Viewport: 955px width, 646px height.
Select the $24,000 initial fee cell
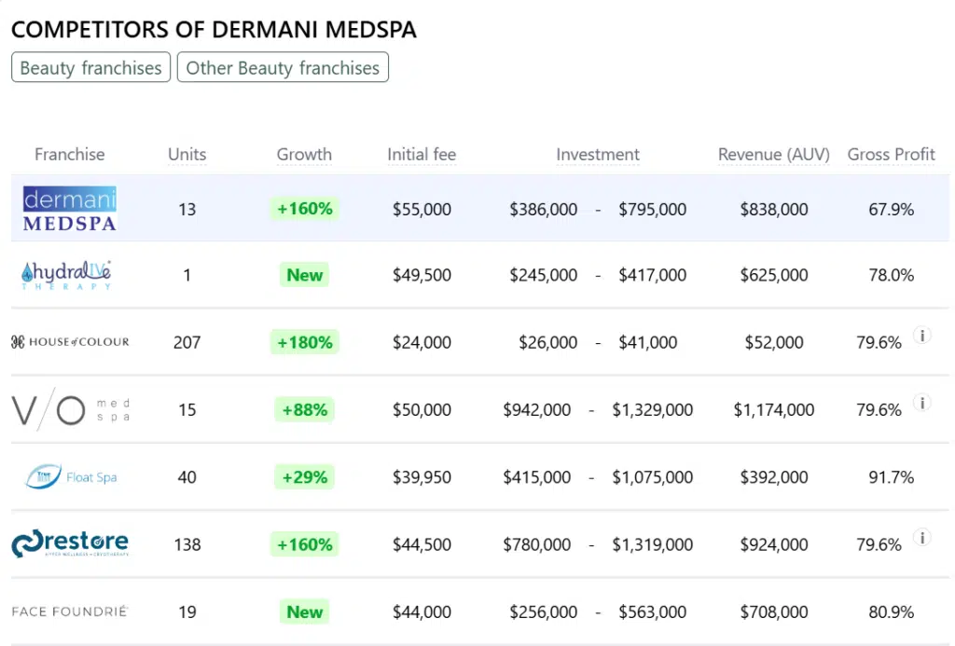[422, 342]
